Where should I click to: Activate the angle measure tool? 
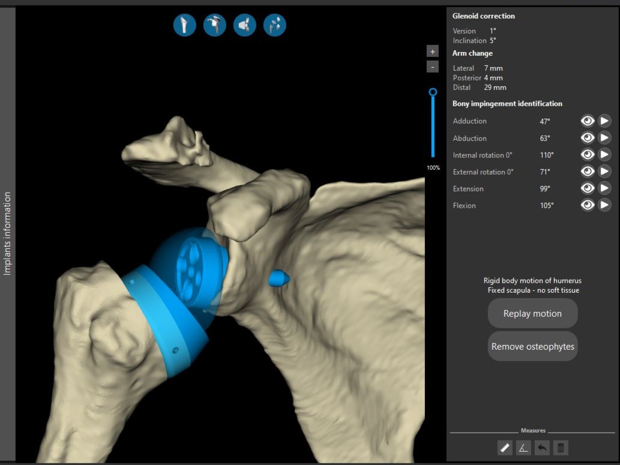pos(523,448)
